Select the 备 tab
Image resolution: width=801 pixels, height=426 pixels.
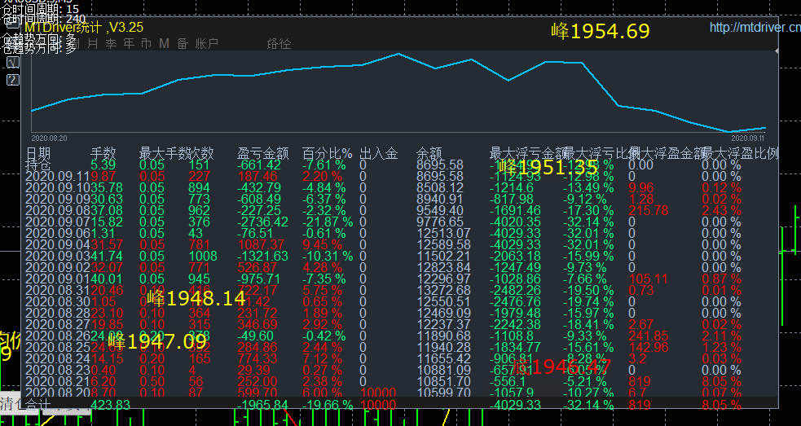click(183, 43)
